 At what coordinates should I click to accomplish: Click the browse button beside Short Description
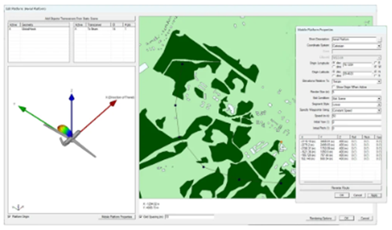(379, 40)
